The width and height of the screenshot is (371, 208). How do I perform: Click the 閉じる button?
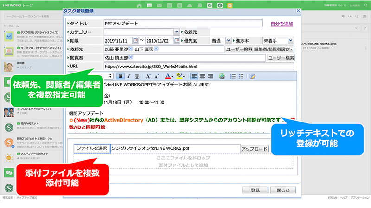point(283,190)
